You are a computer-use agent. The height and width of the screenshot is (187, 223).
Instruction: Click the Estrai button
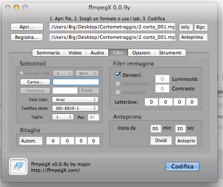89,90
